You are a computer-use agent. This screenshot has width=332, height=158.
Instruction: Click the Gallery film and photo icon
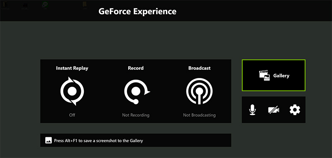click(x=264, y=75)
